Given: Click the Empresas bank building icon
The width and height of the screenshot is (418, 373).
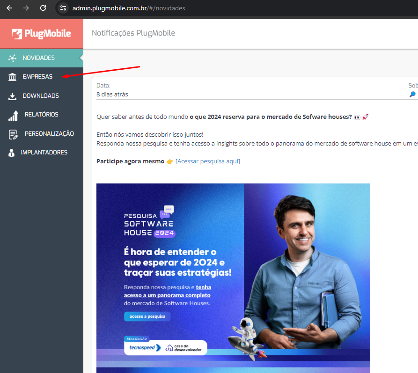Looking at the screenshot, I should coord(12,77).
